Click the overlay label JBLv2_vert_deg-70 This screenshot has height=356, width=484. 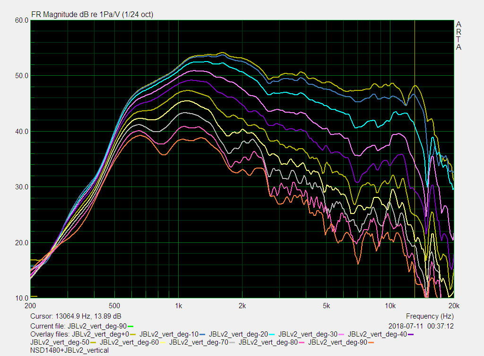(199, 342)
